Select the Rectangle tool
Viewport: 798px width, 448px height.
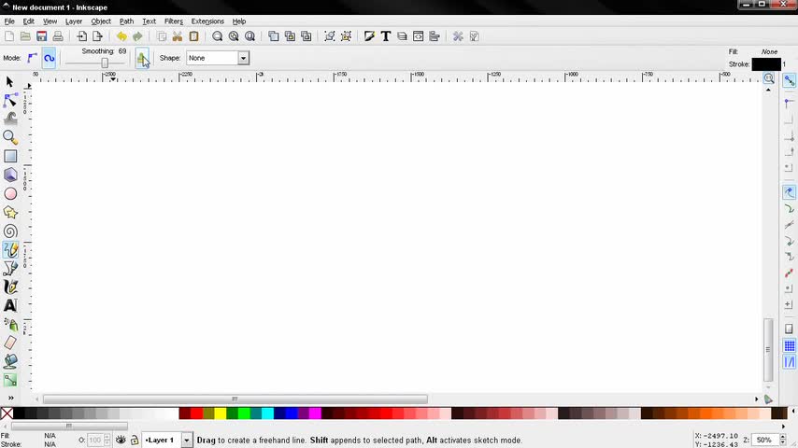10,156
